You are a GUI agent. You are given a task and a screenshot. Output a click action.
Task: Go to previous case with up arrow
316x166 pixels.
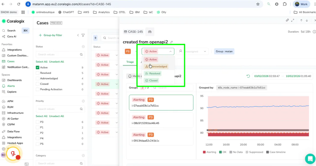coord(301,20)
